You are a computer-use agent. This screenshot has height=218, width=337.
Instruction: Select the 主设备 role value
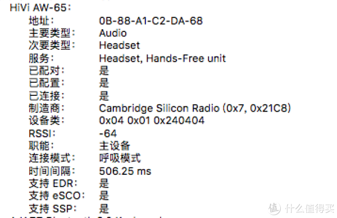(x=115, y=146)
